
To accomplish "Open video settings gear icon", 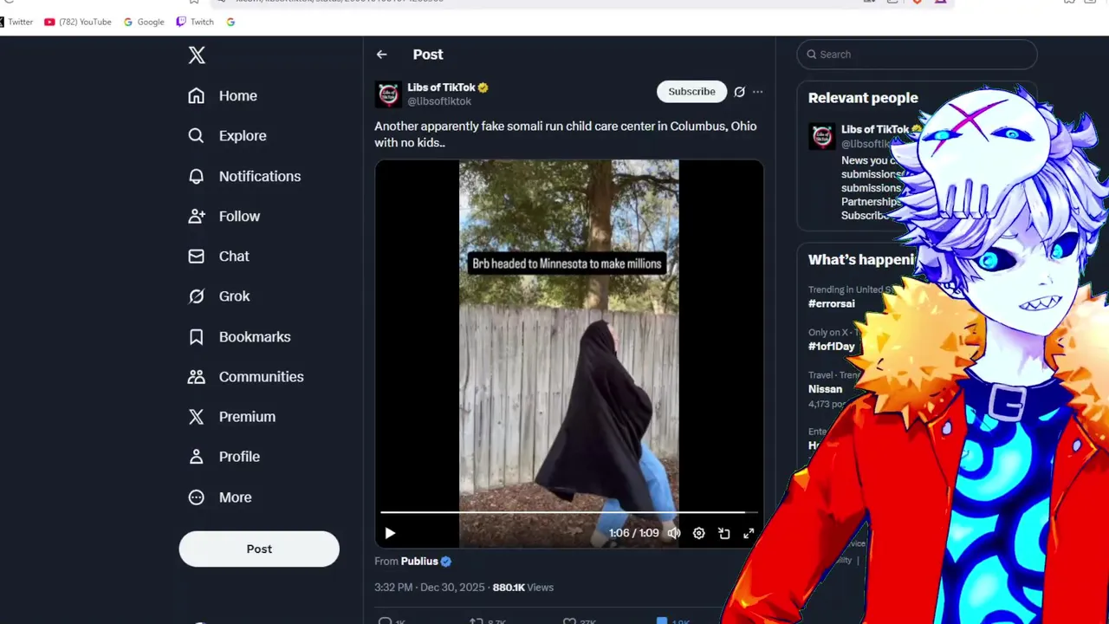I will tap(699, 534).
